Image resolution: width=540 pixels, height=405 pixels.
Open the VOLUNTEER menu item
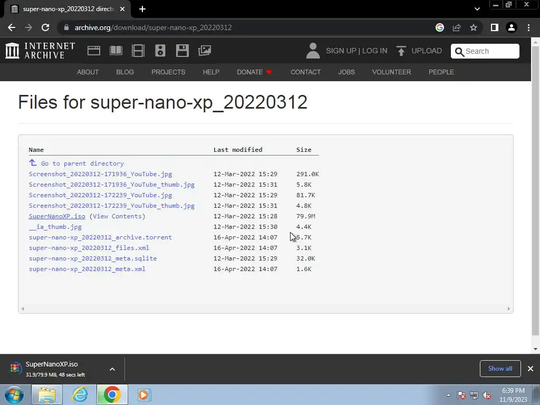[392, 72]
